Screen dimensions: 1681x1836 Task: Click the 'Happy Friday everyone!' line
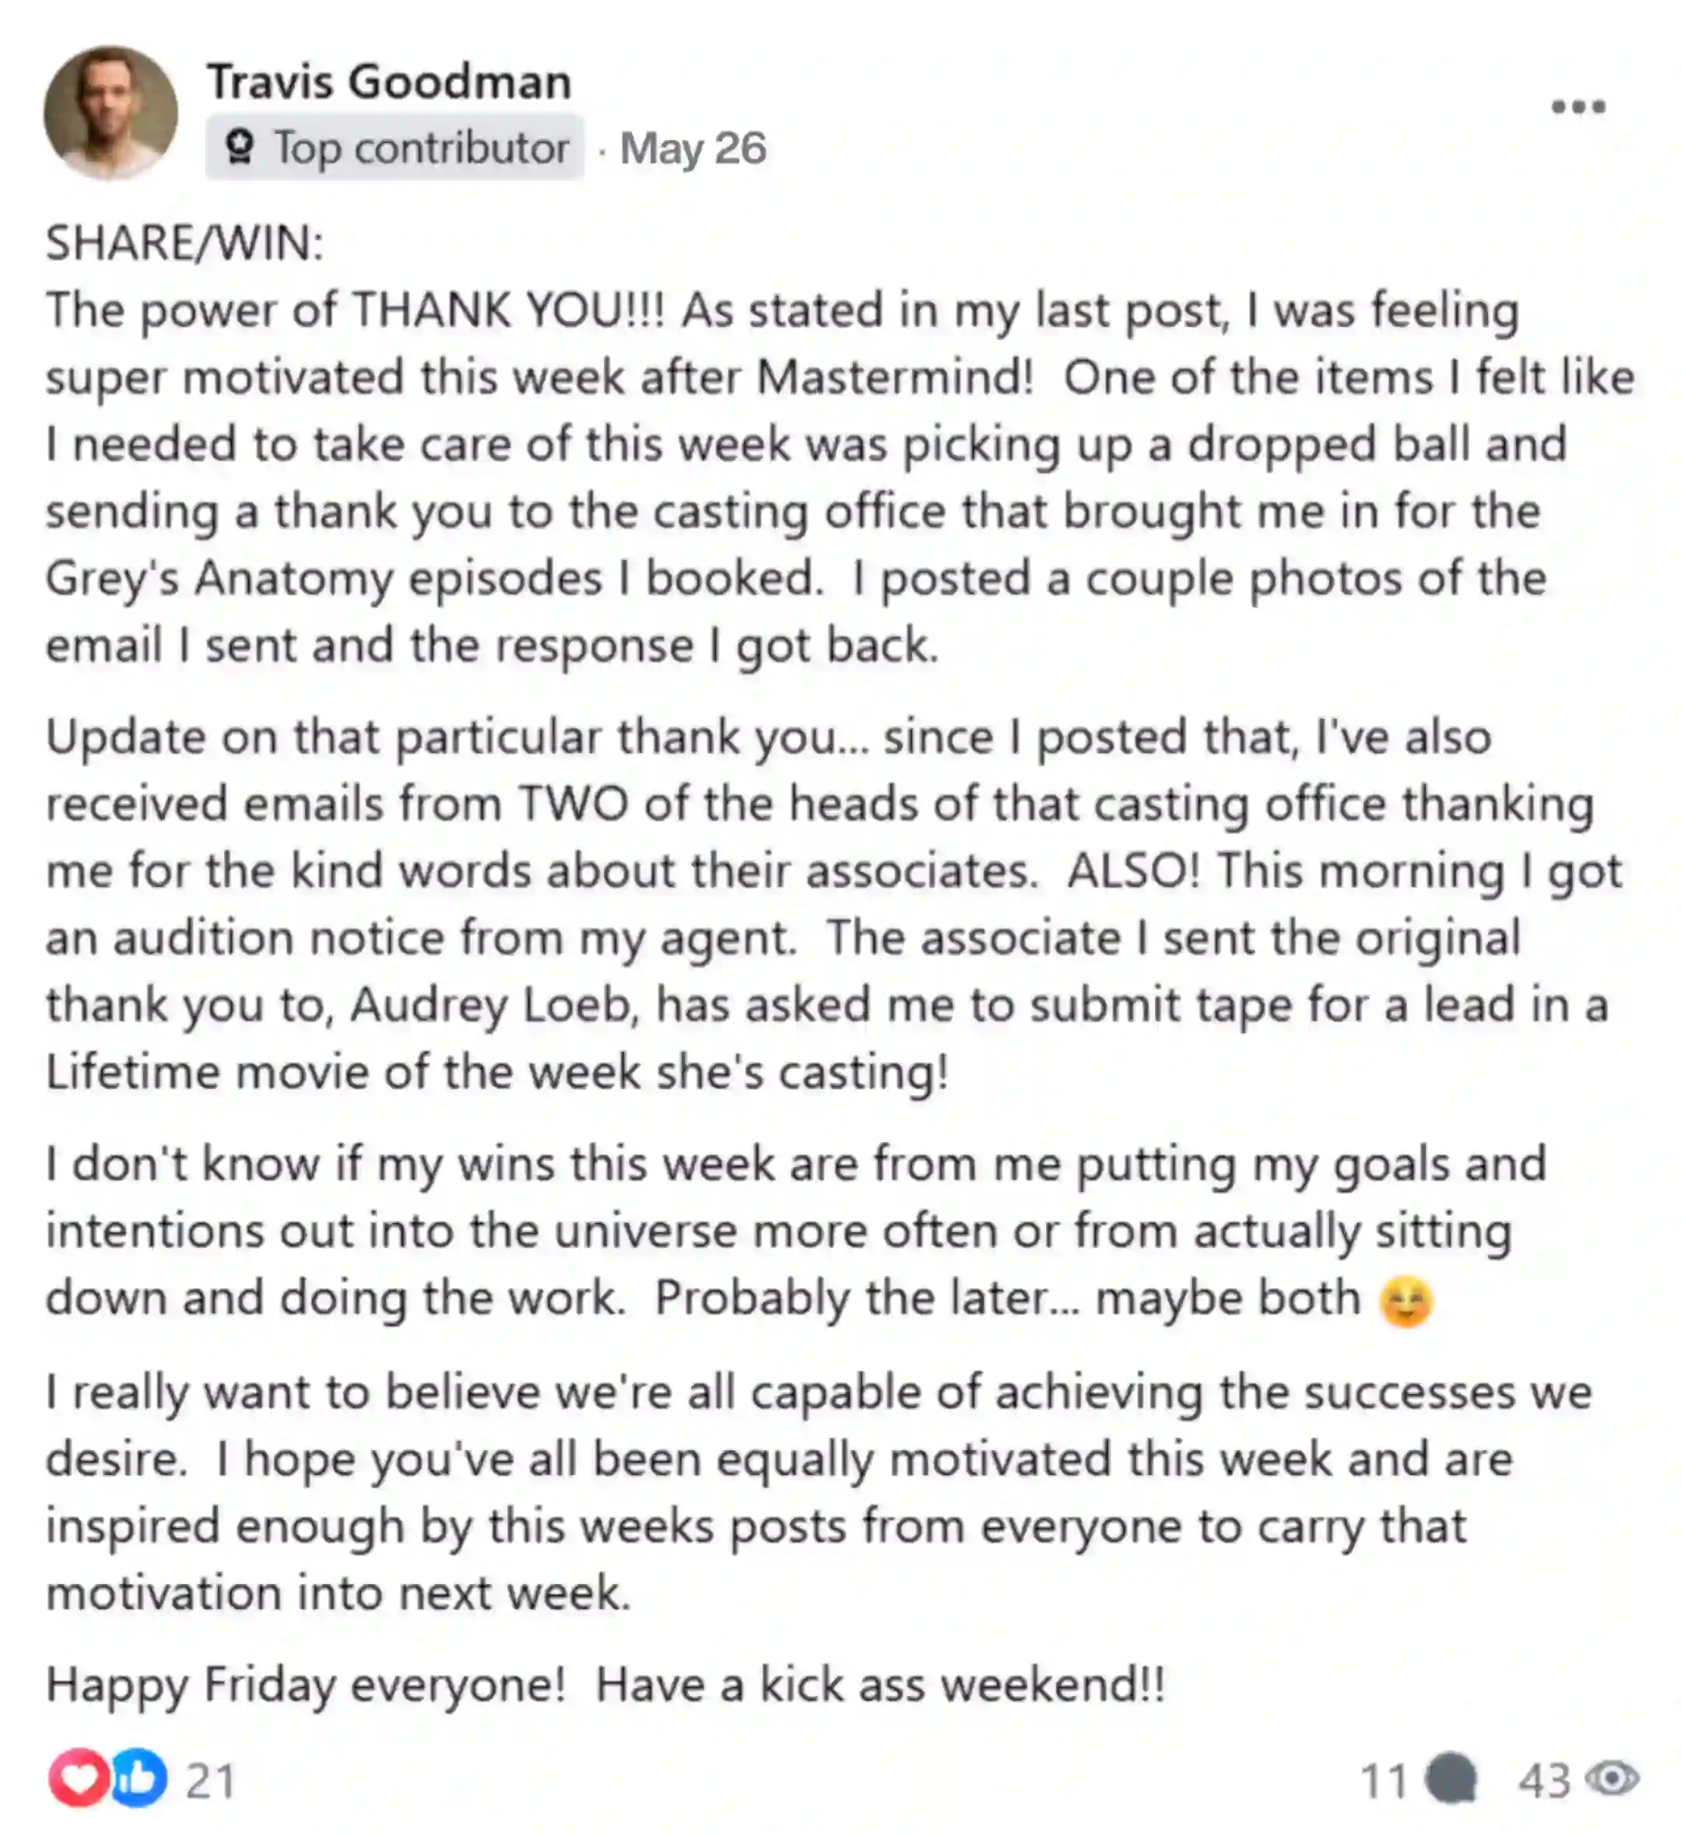pos(606,1684)
